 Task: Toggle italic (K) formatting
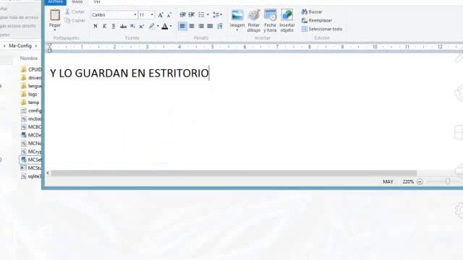coord(104,26)
